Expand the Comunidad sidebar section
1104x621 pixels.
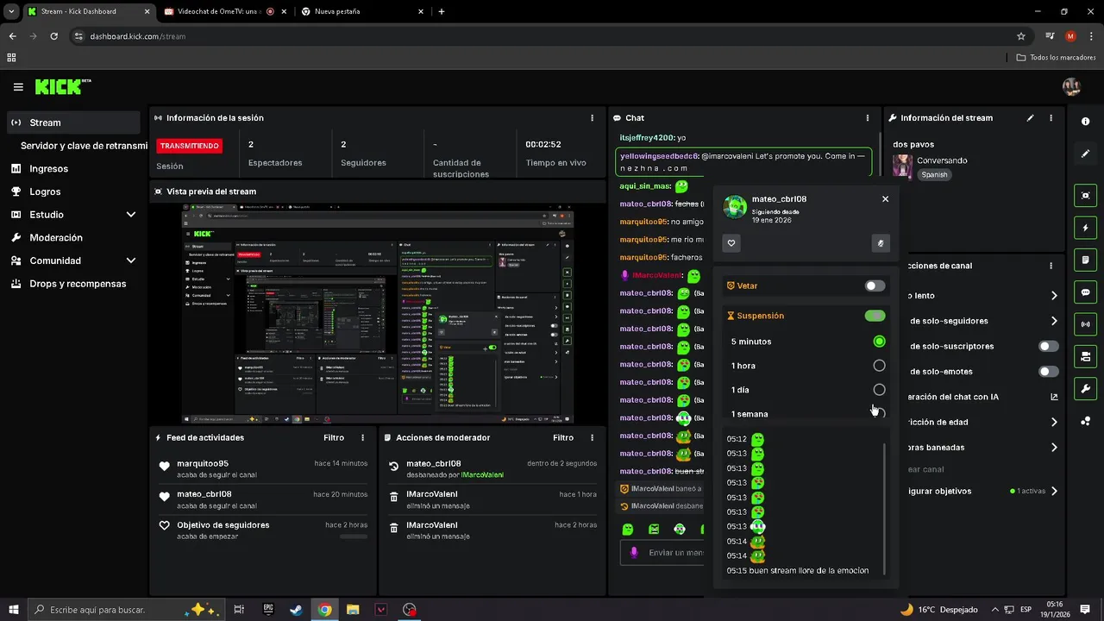coord(131,260)
